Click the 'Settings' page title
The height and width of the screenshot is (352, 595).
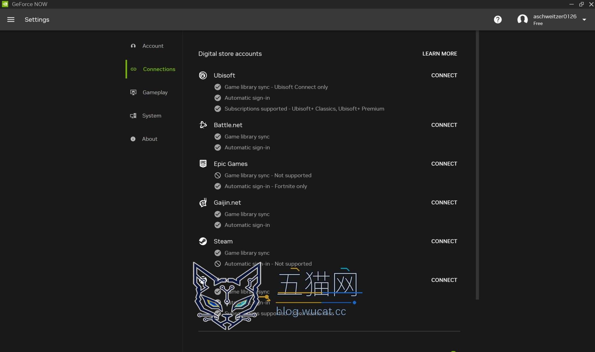[x=37, y=19]
